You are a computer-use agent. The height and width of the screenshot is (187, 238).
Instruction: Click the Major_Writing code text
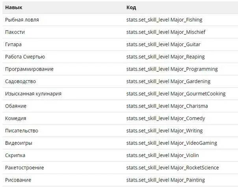(165, 131)
